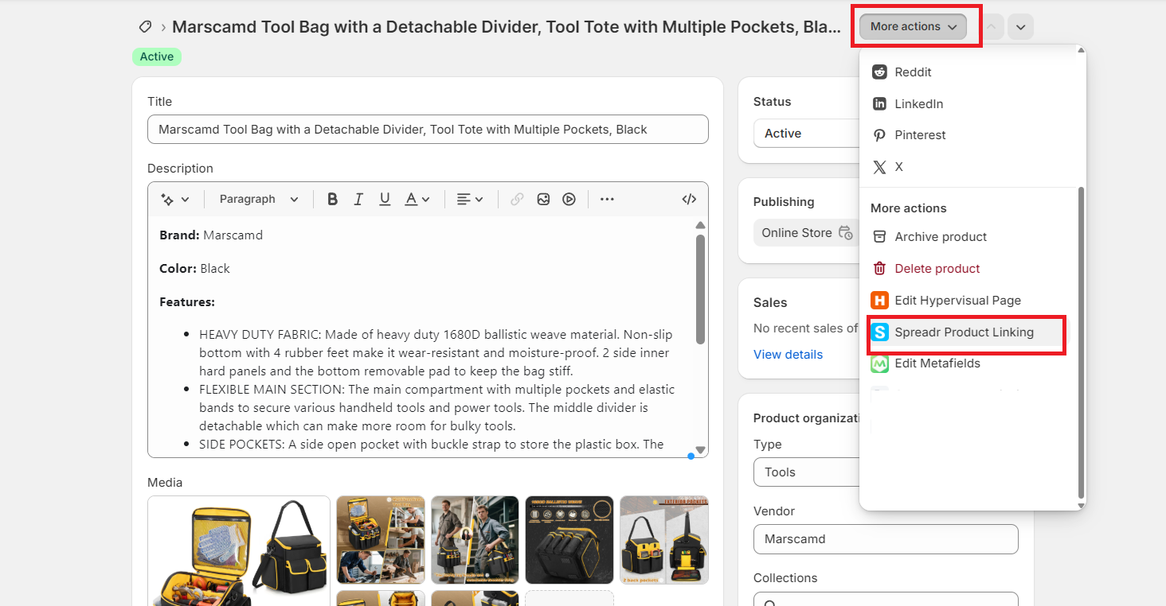The image size is (1166, 606).
Task: Click the More actions menu scrollbar
Action: pyautogui.click(x=1081, y=342)
